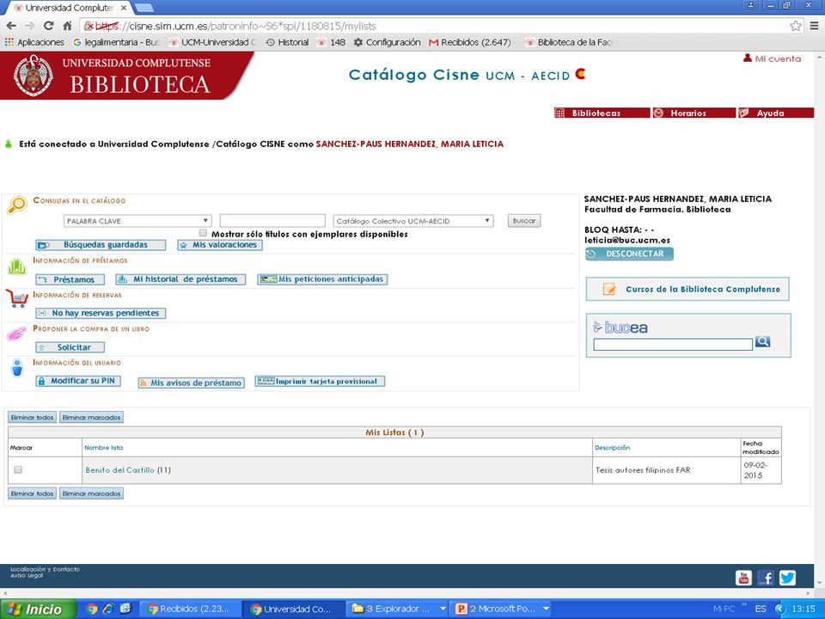Open Mis valoraciones
The height and width of the screenshot is (619, 825).
click(x=220, y=245)
